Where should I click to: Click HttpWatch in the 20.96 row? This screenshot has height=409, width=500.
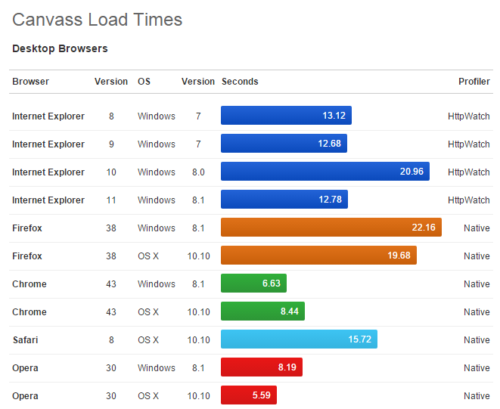(x=469, y=172)
